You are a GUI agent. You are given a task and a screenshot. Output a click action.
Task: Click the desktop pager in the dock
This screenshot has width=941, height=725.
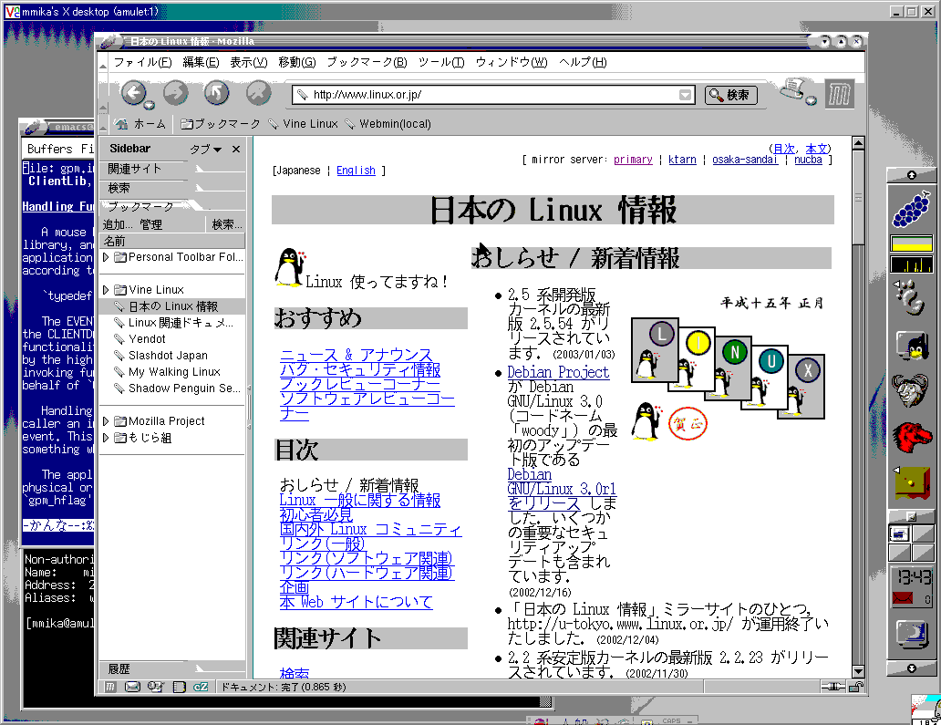tap(911, 544)
